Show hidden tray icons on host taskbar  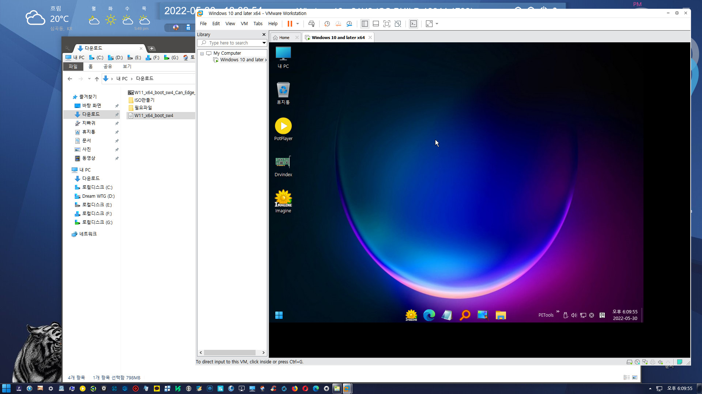tap(650, 389)
